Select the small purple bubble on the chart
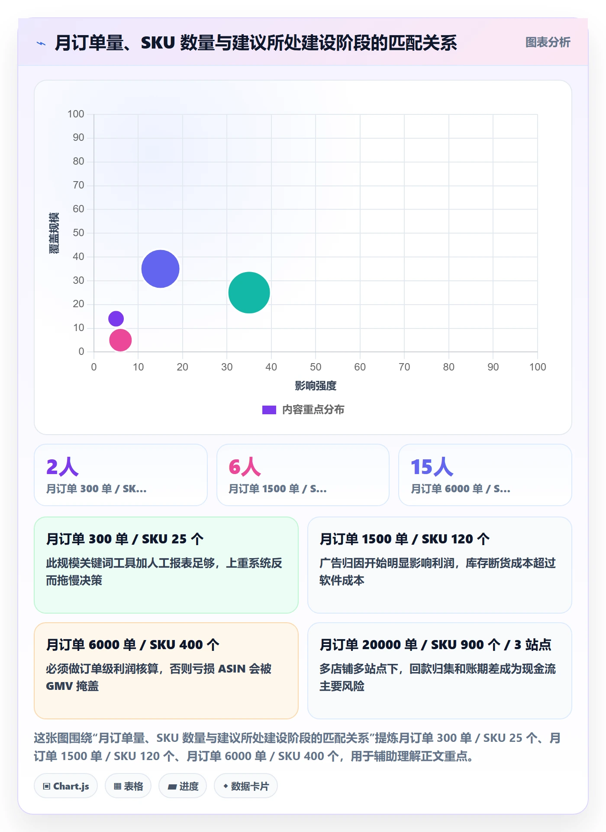Viewport: 606px width, 832px height. click(x=116, y=318)
